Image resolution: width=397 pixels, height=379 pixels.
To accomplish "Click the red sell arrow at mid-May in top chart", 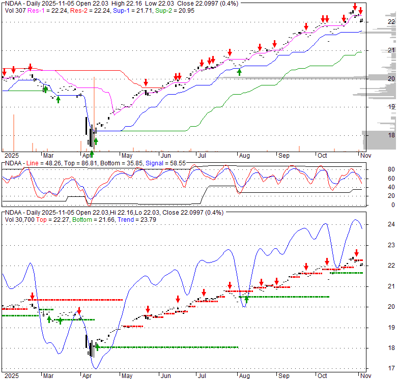I will click(146, 83).
